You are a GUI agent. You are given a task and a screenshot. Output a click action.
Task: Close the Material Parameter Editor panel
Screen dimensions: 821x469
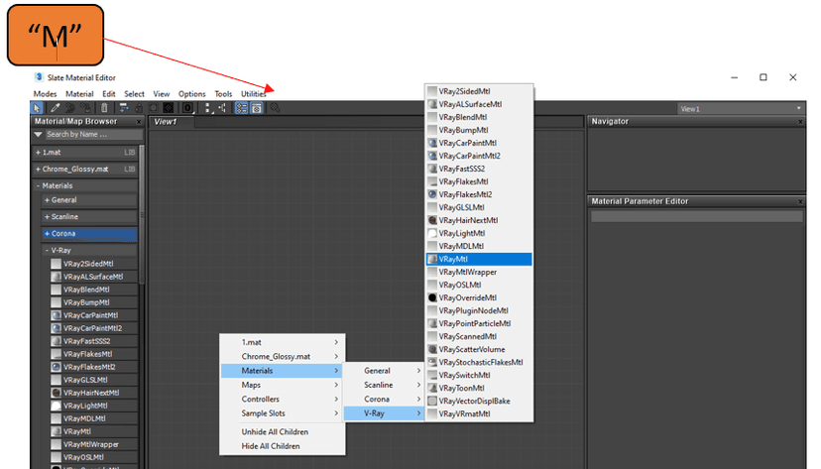(x=800, y=201)
